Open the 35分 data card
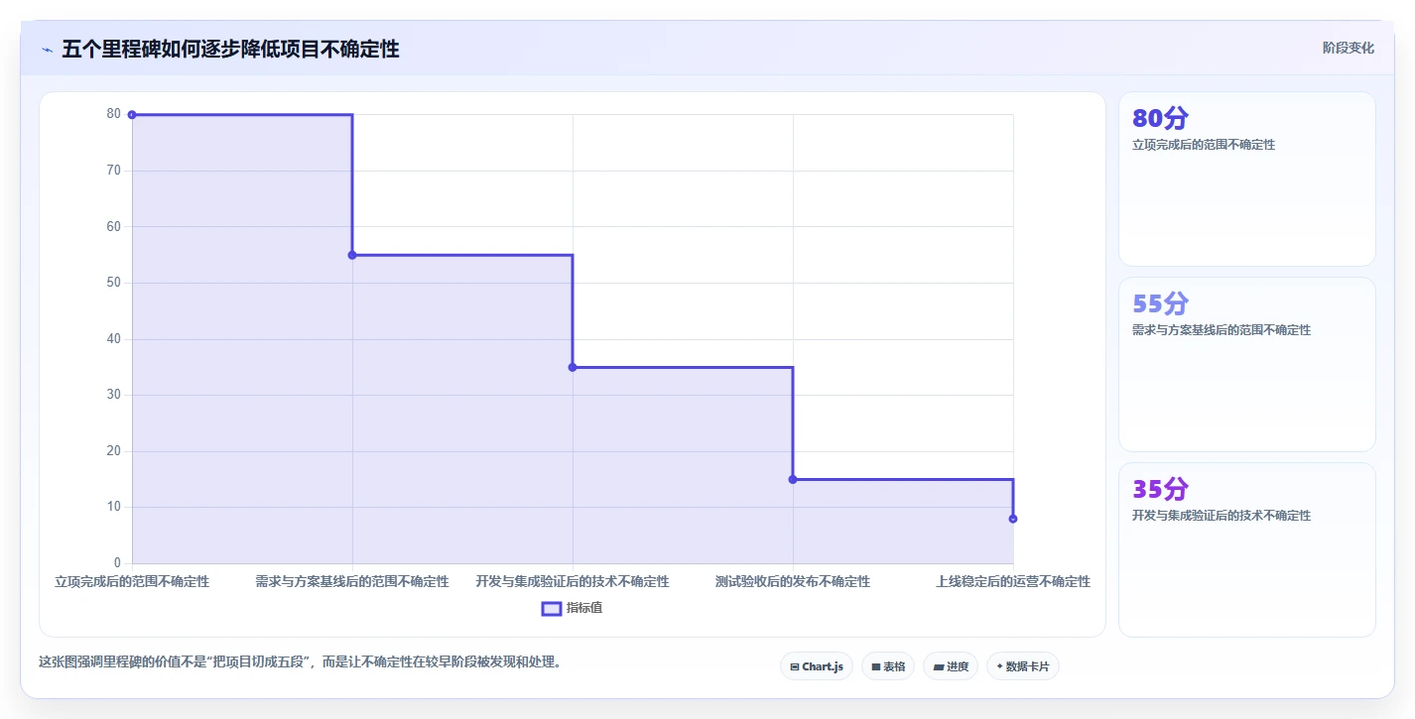This screenshot has width=1415, height=719. [x=1247, y=549]
